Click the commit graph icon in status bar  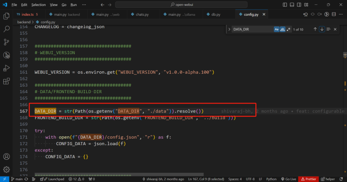pos(34,179)
